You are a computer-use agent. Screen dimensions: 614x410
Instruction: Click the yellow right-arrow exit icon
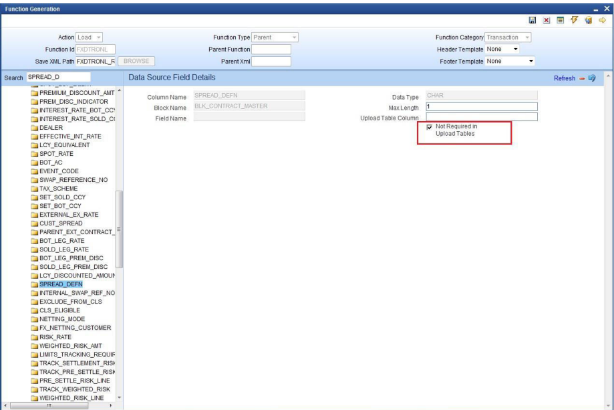(602, 20)
